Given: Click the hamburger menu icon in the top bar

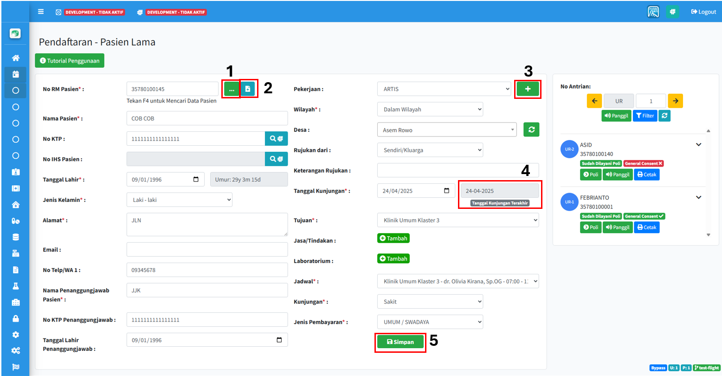Looking at the screenshot, I should [41, 12].
